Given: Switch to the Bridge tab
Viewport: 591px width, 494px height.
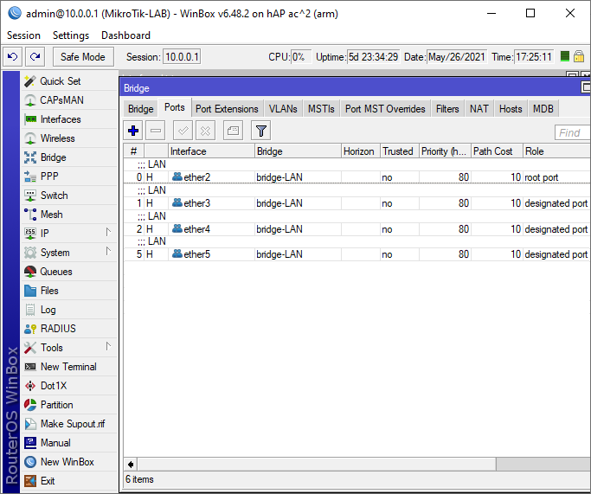Looking at the screenshot, I should (x=140, y=109).
